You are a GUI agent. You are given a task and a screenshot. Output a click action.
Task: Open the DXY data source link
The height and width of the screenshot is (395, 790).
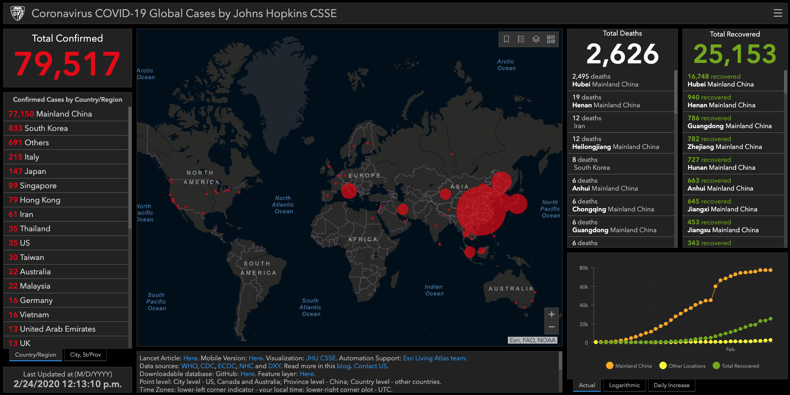click(x=274, y=366)
